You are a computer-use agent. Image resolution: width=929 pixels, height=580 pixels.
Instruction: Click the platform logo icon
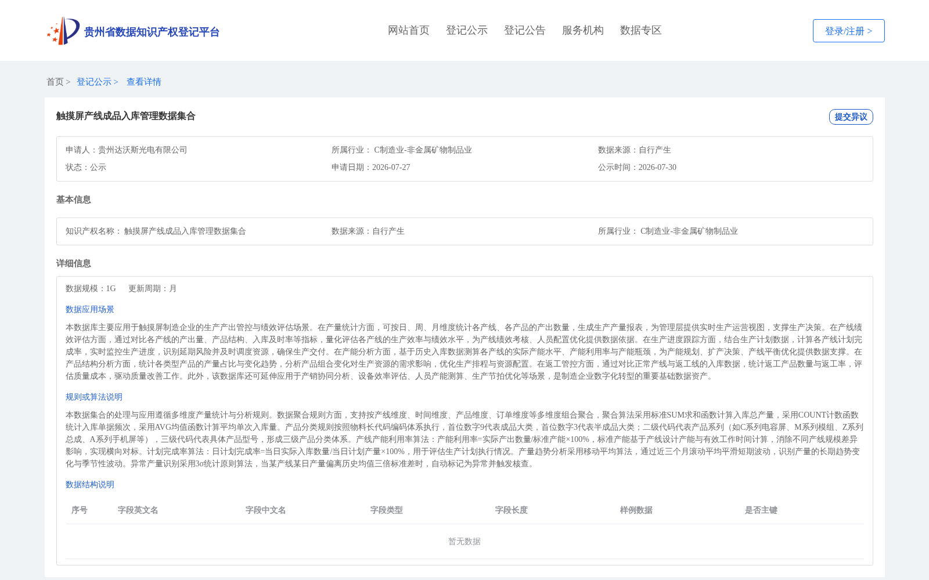point(63,31)
